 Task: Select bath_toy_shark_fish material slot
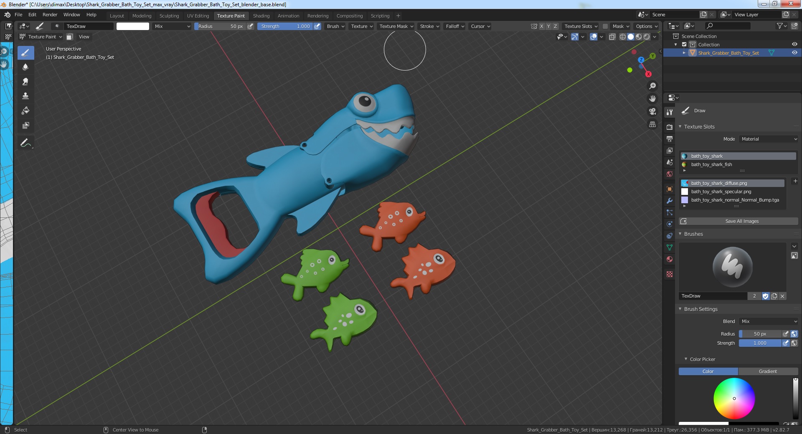point(738,164)
